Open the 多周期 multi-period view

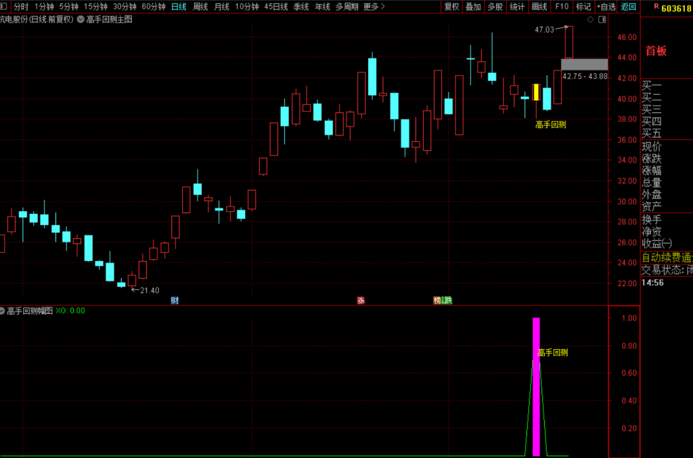coord(347,7)
